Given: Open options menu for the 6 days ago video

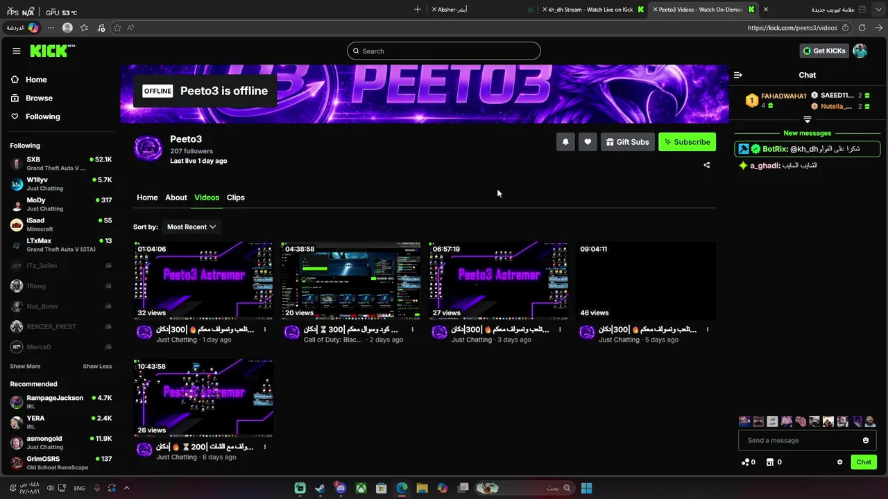Looking at the screenshot, I should click(265, 447).
